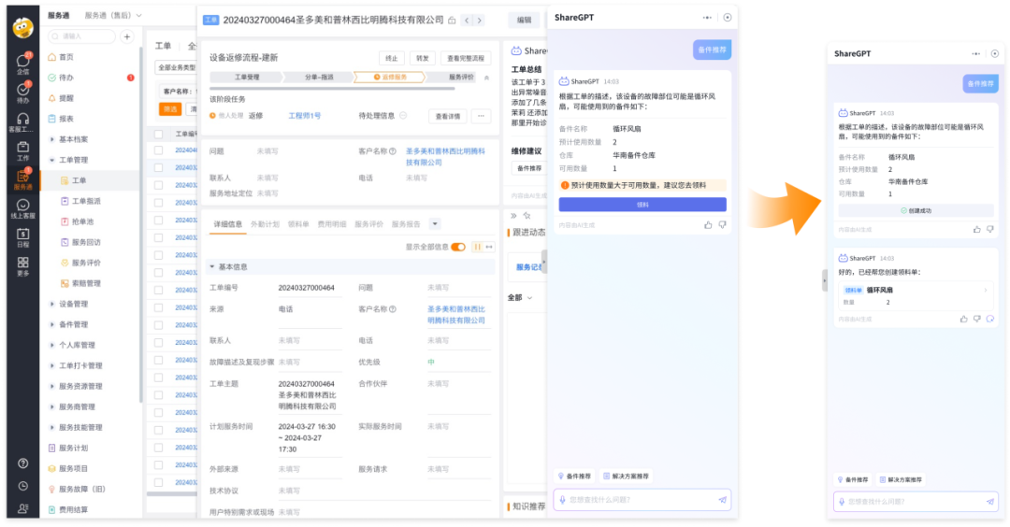Image resolution: width=1010 pixels, height=527 pixels.
Task: Switch to the 领料单 tab
Action: 298,224
